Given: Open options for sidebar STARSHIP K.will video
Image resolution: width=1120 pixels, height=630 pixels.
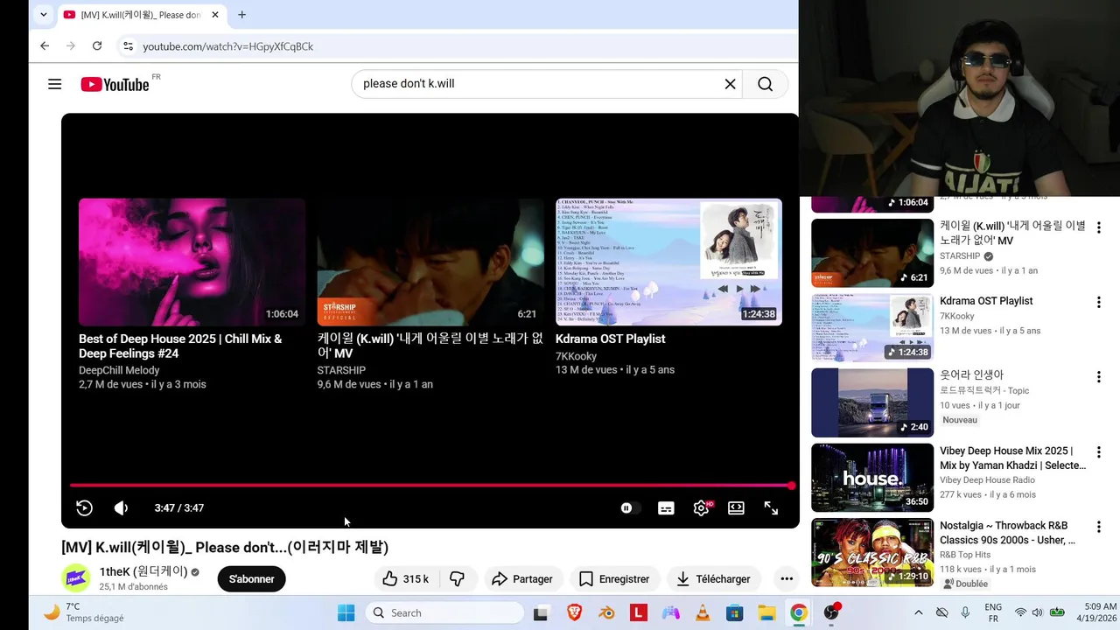Looking at the screenshot, I should tap(1098, 227).
